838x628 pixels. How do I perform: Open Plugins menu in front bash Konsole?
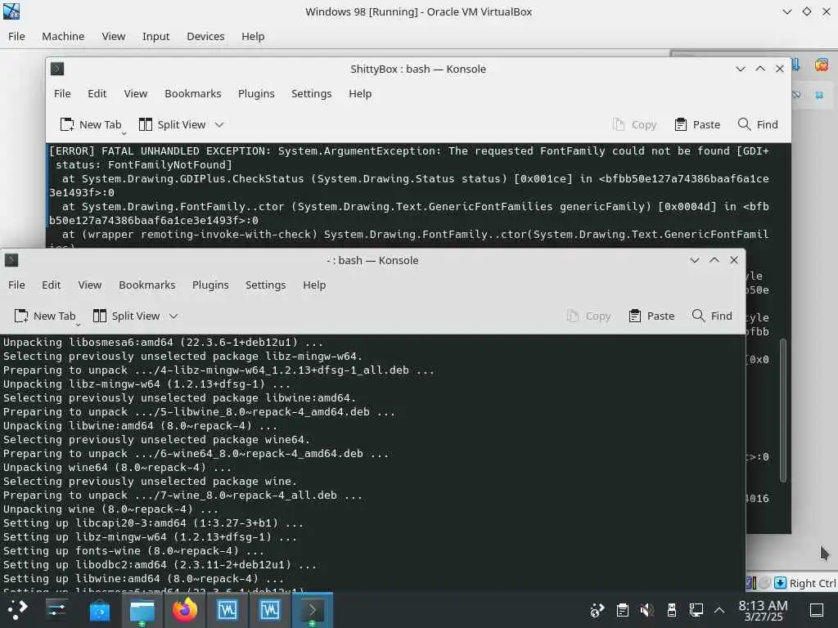tap(210, 285)
